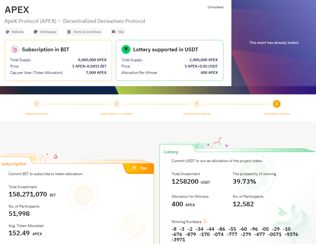Click the info icon next to Winning Numbers
The width and height of the screenshot is (316, 244).
point(205,222)
